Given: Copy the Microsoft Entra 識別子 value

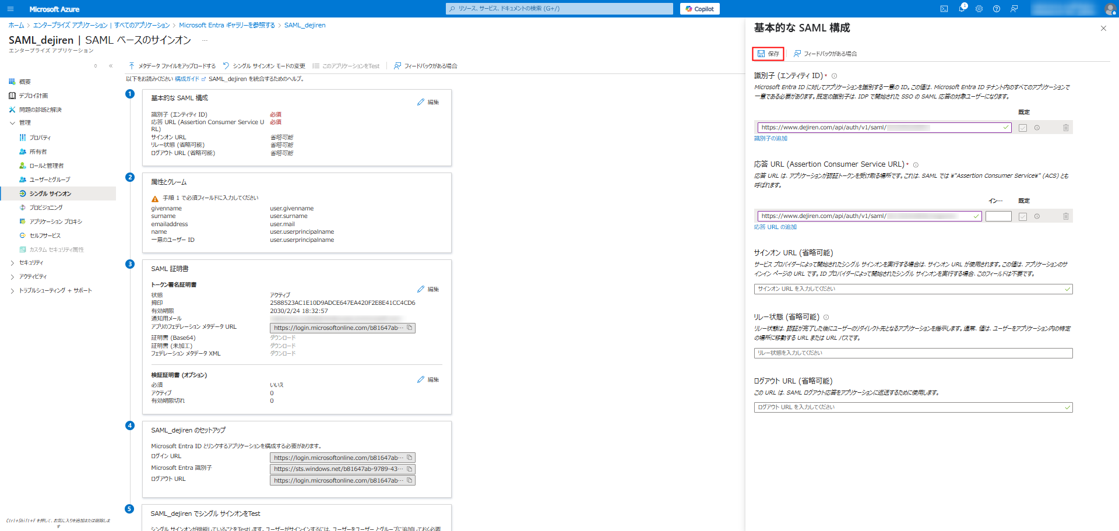Looking at the screenshot, I should pos(410,469).
